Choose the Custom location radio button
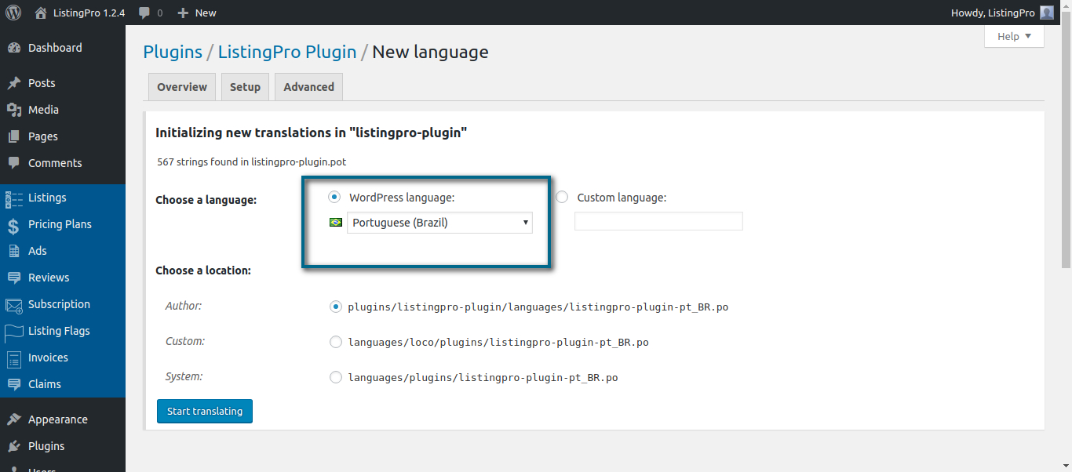This screenshot has height=472, width=1072. [x=336, y=342]
